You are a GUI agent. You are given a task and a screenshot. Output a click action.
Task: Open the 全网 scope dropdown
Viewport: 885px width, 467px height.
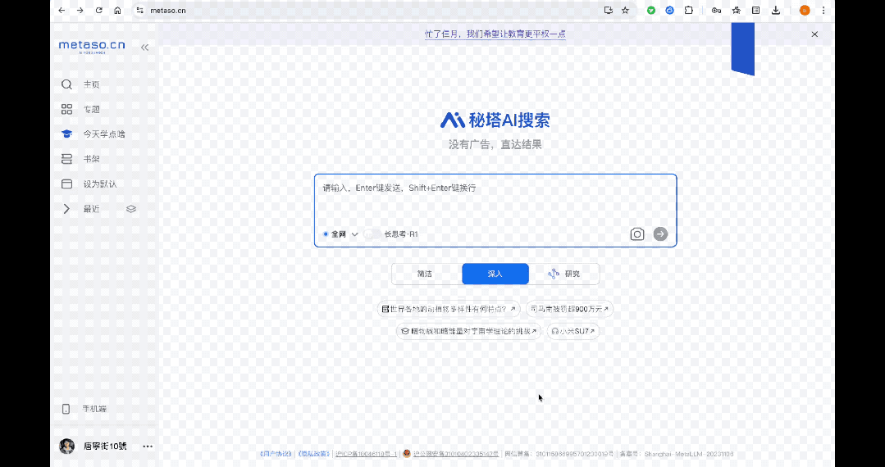(341, 234)
